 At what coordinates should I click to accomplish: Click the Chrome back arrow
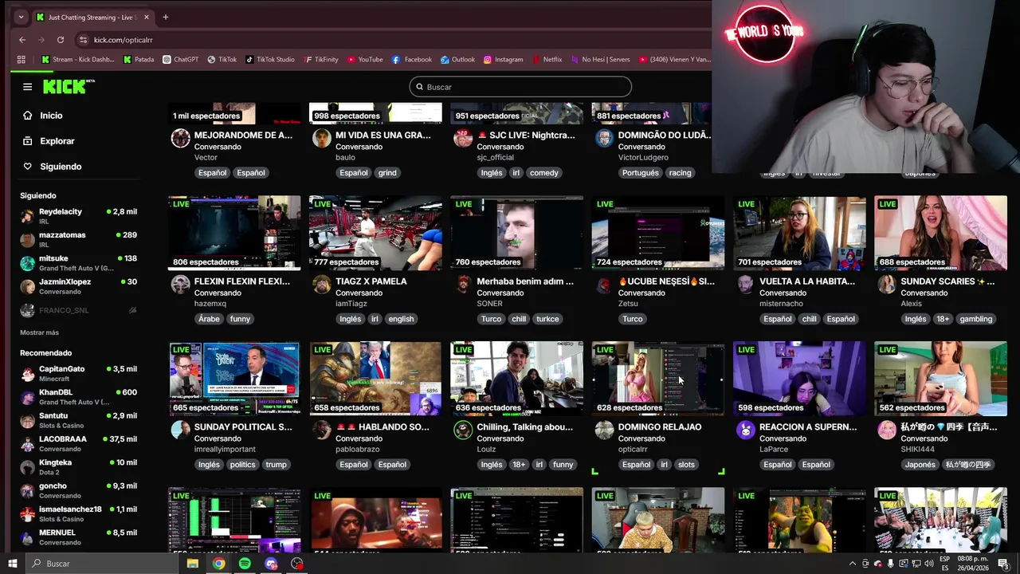(x=22, y=40)
